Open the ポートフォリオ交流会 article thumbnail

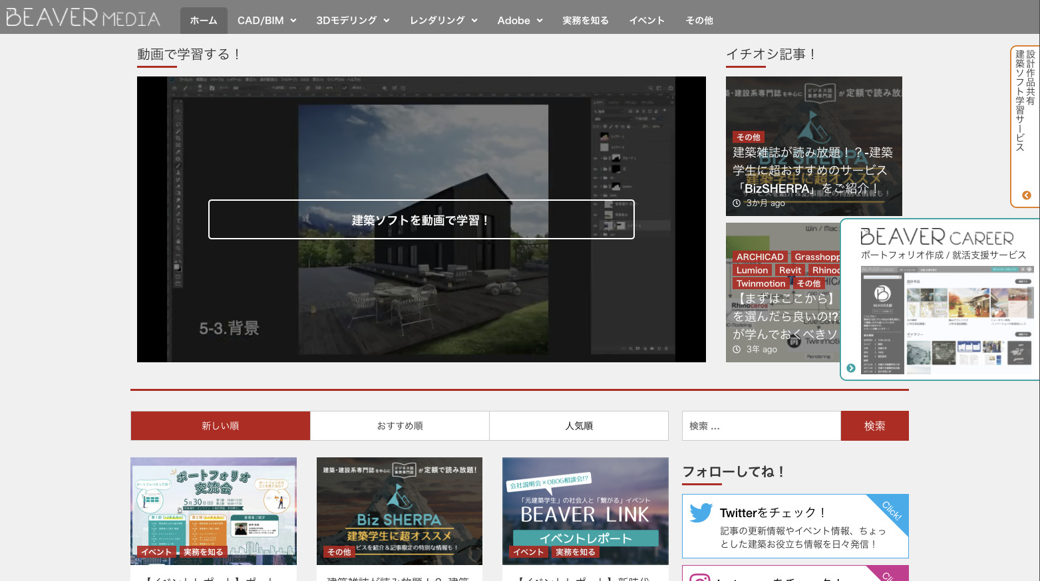(214, 511)
